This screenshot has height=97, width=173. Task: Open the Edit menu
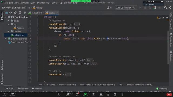11,2
